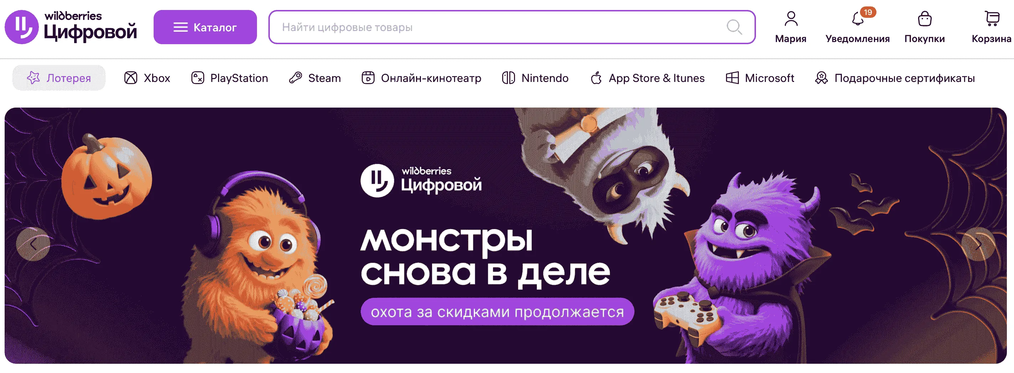Open the Microsoft category
1014x373 pixels.
point(760,78)
